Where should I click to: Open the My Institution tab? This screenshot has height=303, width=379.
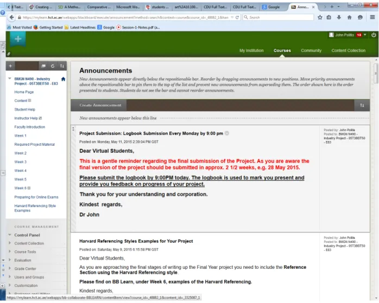(x=251, y=50)
